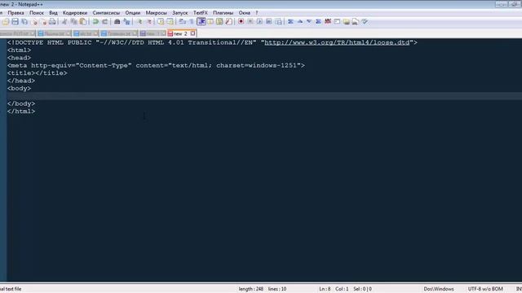Click the Save icon in toolbar
This screenshot has width=522, height=293.
click(15, 22)
